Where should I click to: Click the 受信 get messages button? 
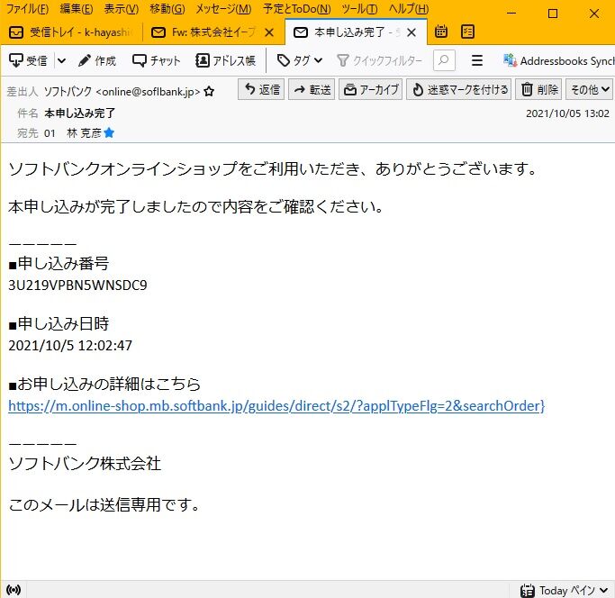coord(28,61)
